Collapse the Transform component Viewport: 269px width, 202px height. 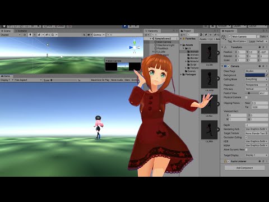coord(222,47)
